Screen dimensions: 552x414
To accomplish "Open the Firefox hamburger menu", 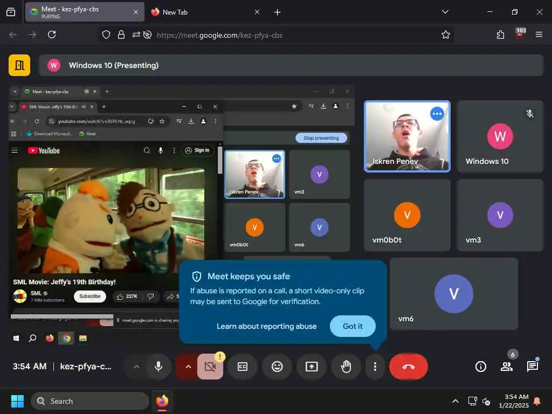I will click(x=539, y=34).
